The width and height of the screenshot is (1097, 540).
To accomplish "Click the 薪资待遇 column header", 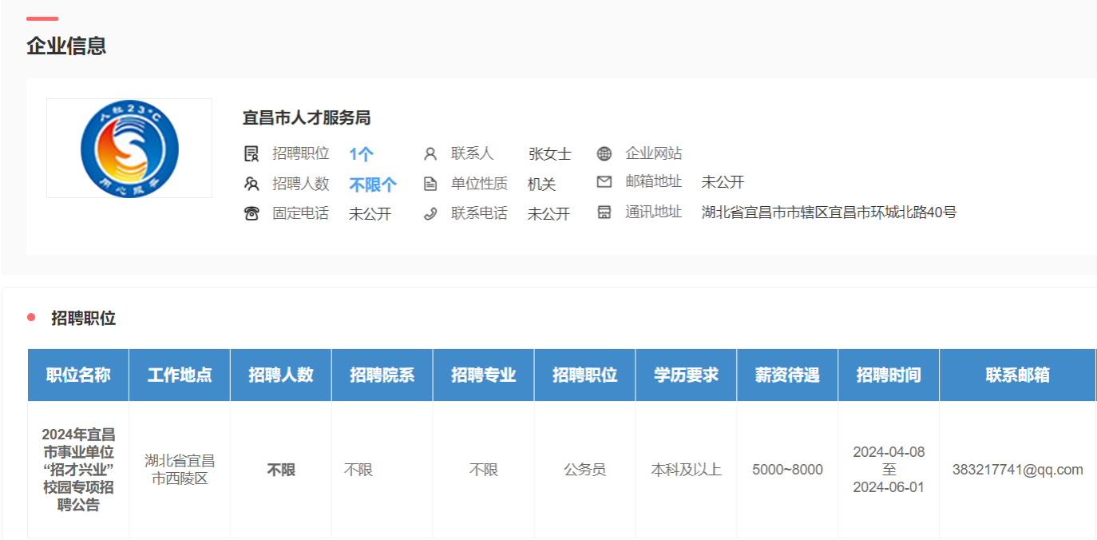I will coord(787,375).
